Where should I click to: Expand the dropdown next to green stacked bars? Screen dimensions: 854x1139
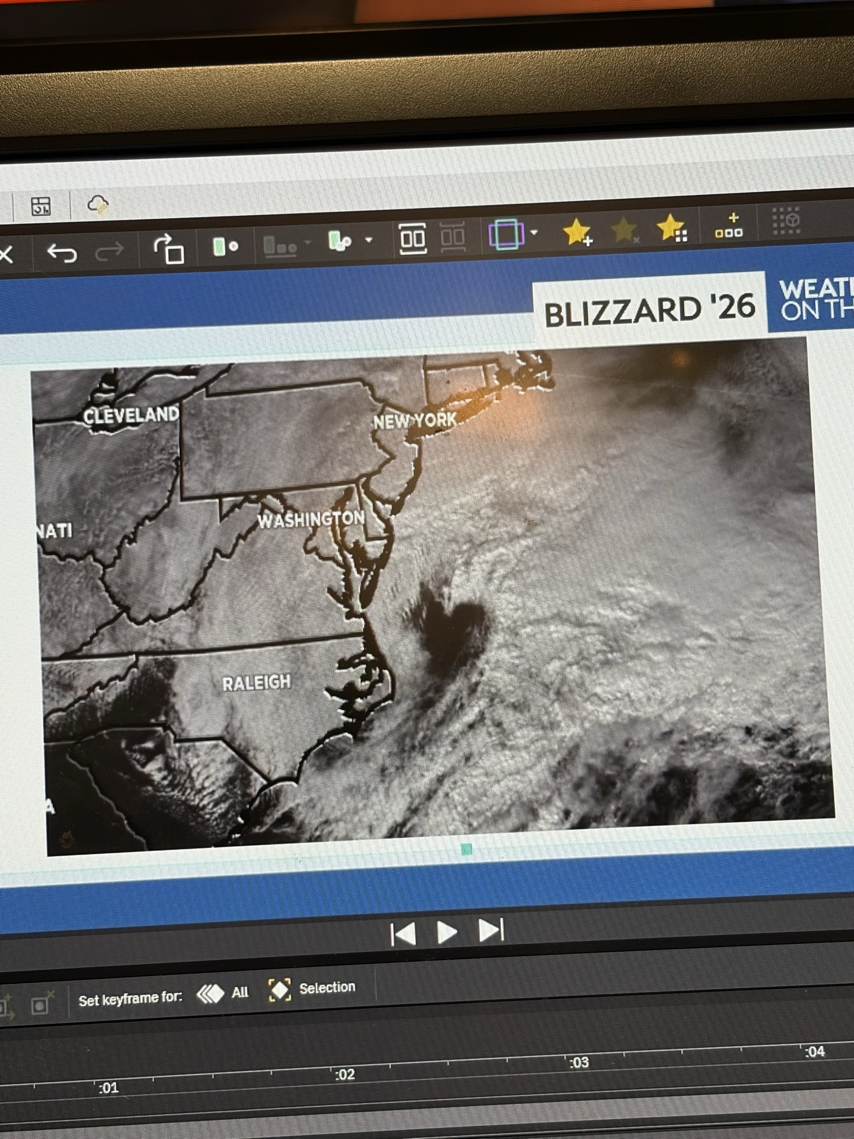[x=369, y=240]
